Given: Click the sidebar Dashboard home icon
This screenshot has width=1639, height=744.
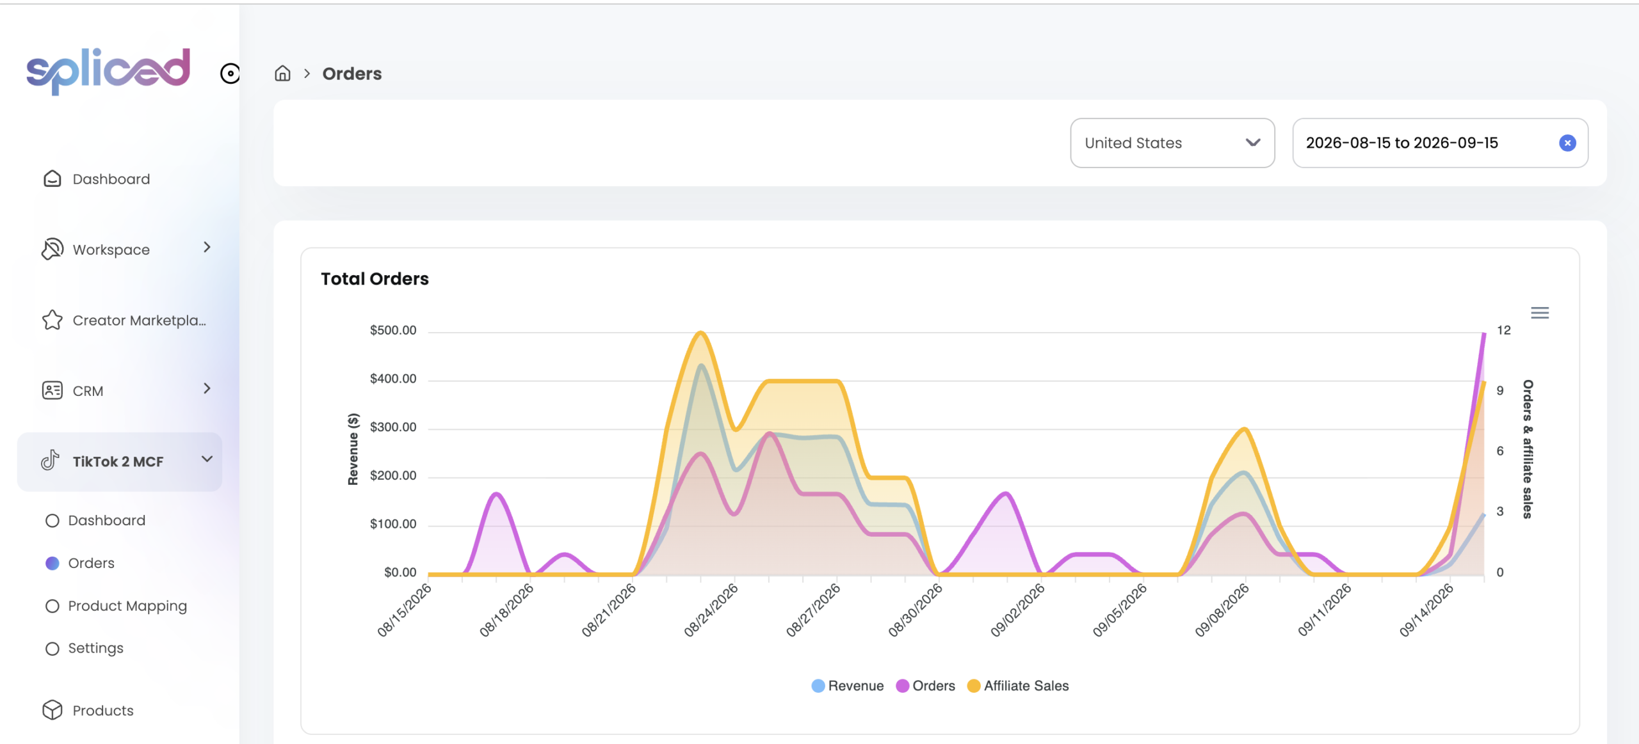Looking at the screenshot, I should coord(52,178).
